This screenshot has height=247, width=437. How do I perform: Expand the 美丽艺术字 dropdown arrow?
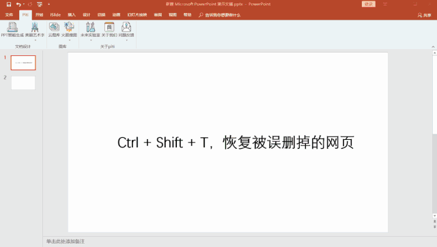(35, 40)
